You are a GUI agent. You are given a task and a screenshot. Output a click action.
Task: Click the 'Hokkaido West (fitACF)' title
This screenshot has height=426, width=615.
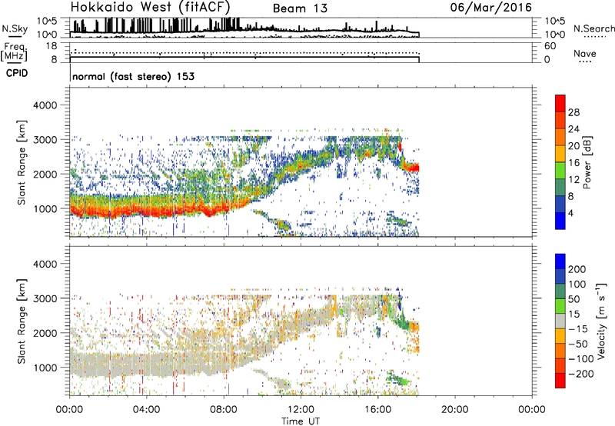pos(150,8)
